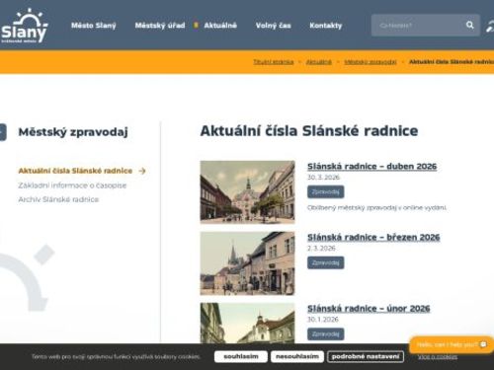This screenshot has height=370, width=494.
Task: Click the search magnifier icon
Action: [470, 25]
